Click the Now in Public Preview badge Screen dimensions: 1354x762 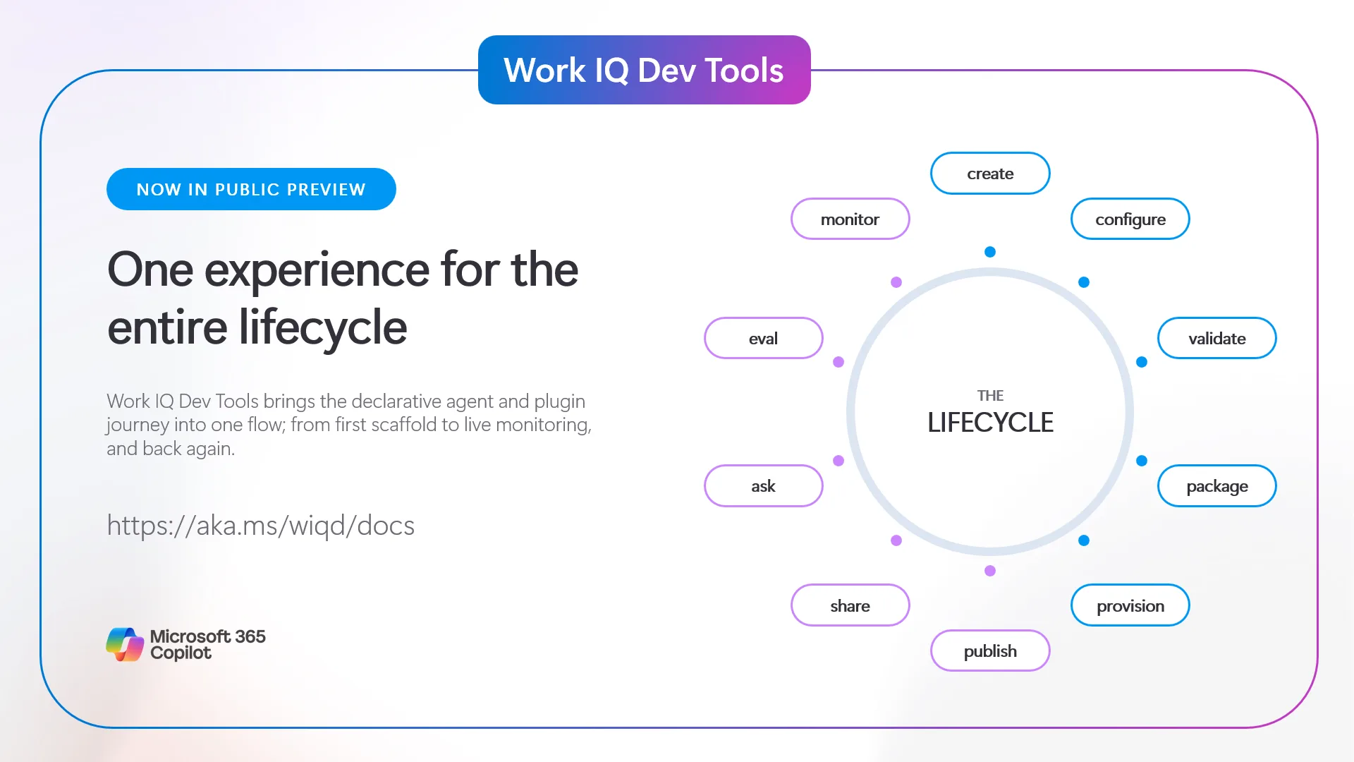[251, 189]
